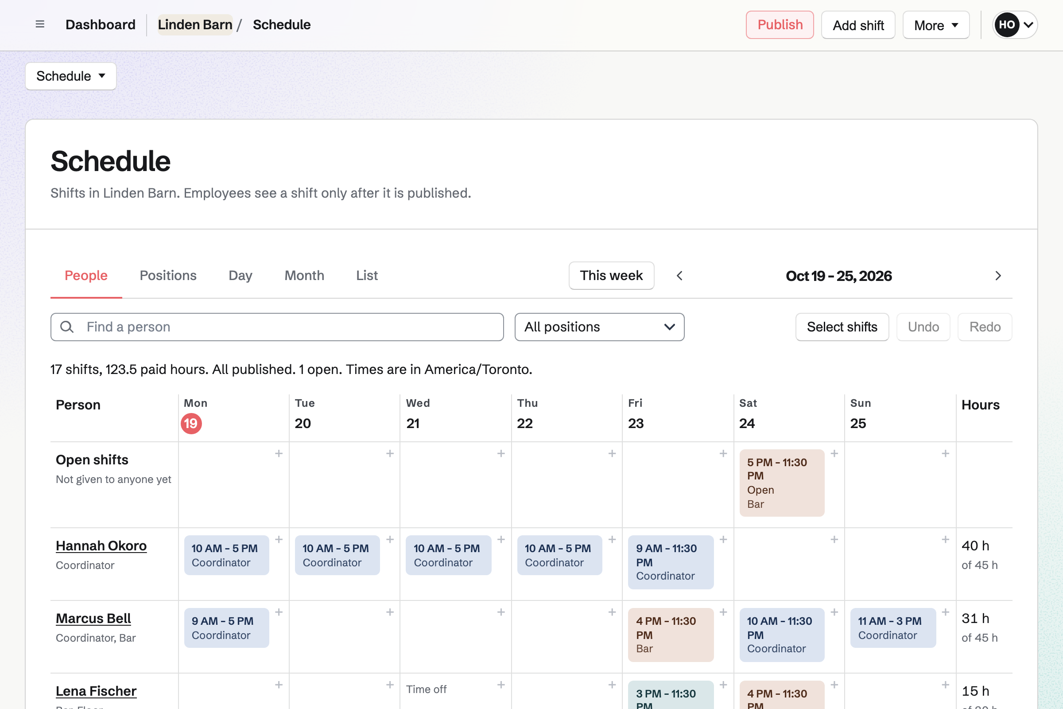Add Thursday shift for Marcus Bell

coord(612,612)
